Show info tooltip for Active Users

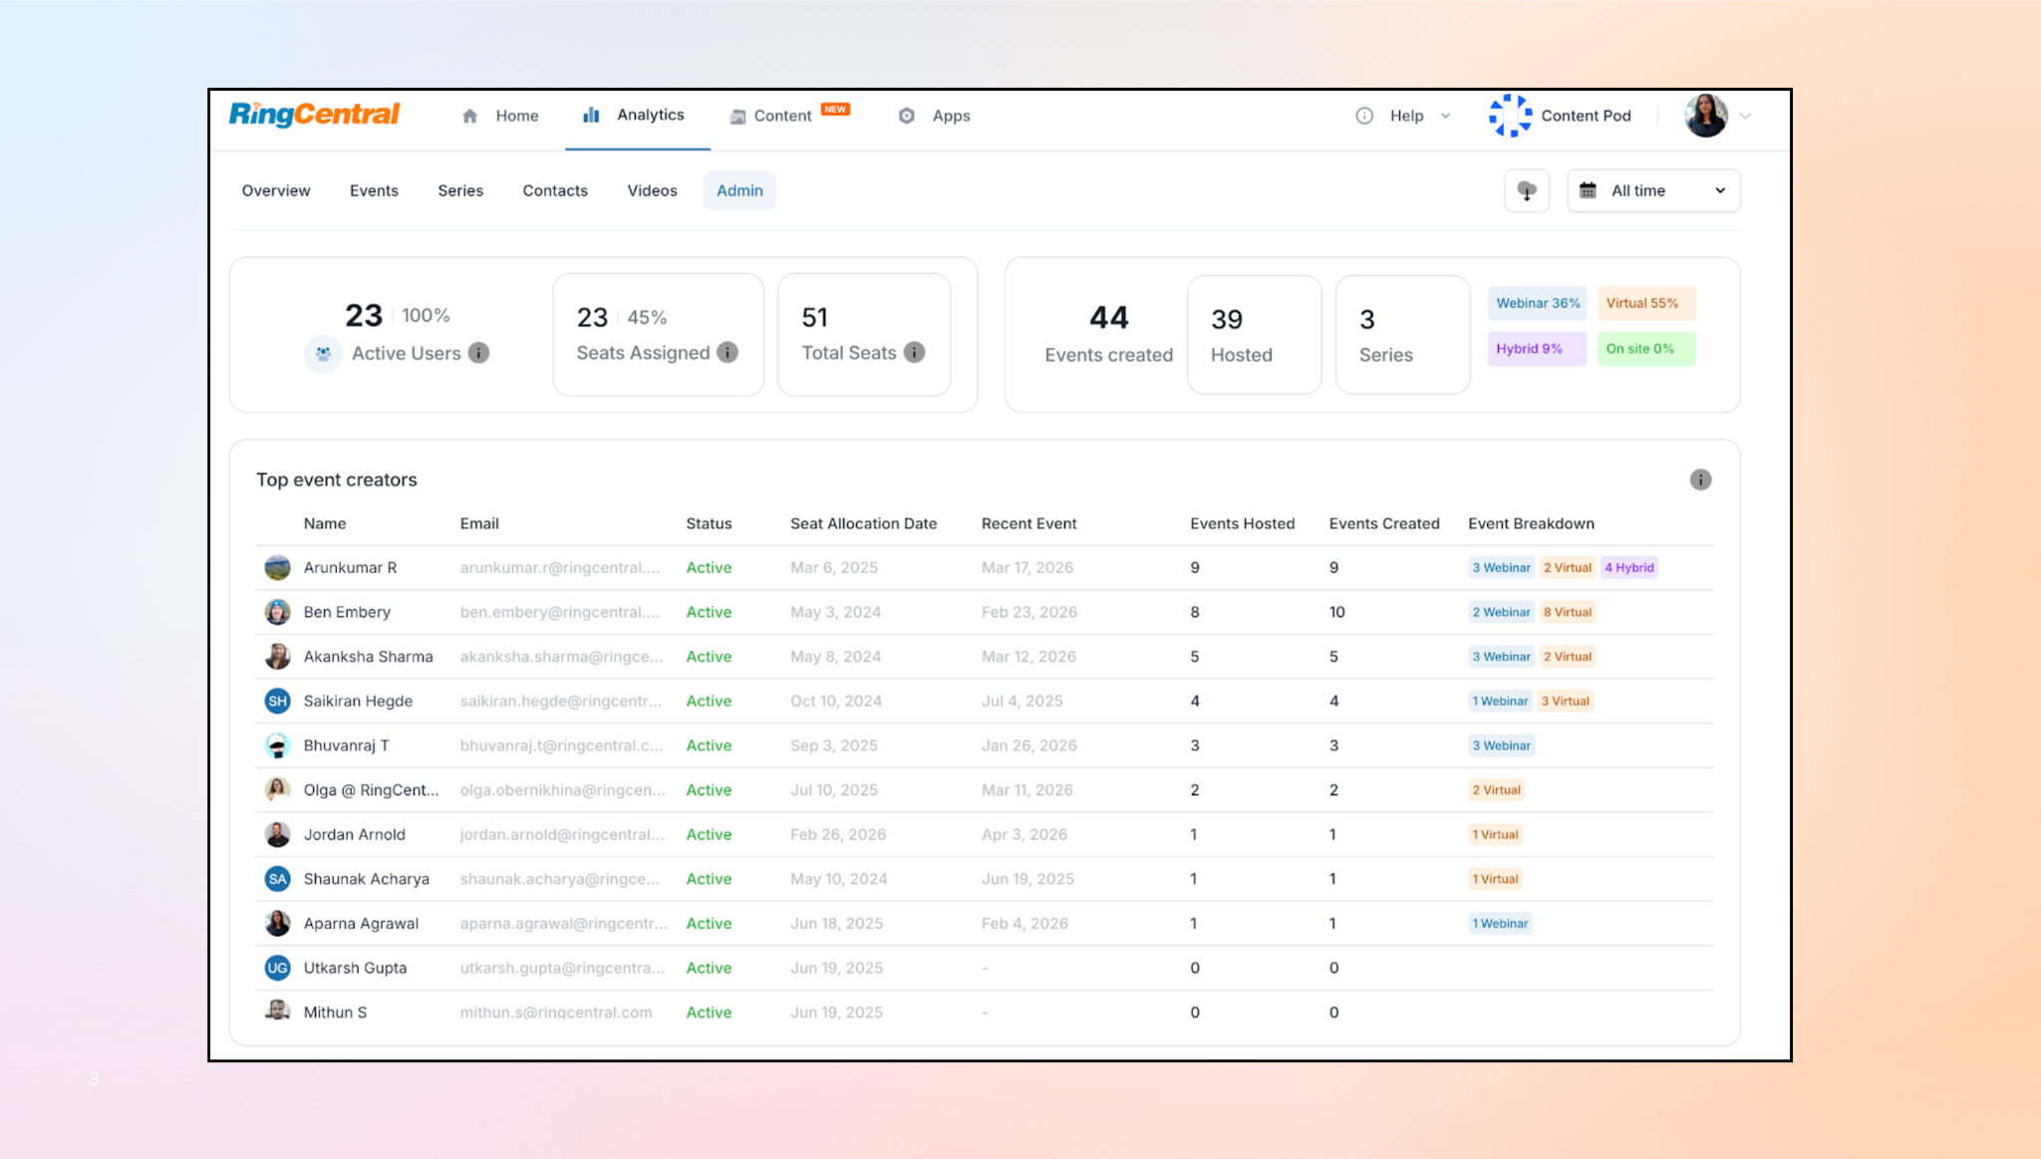tap(479, 353)
